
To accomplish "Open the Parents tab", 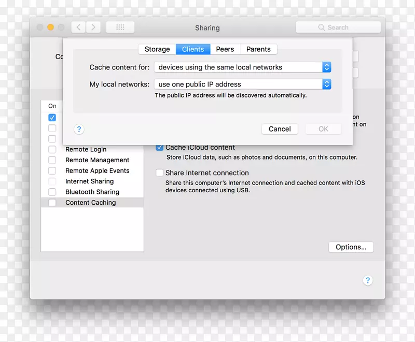I will pyautogui.click(x=258, y=49).
